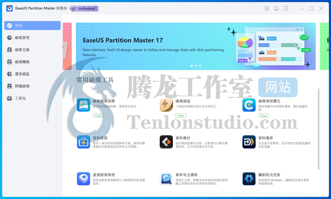
Task: Maximize the Partition Master window
Action: point(311,8)
